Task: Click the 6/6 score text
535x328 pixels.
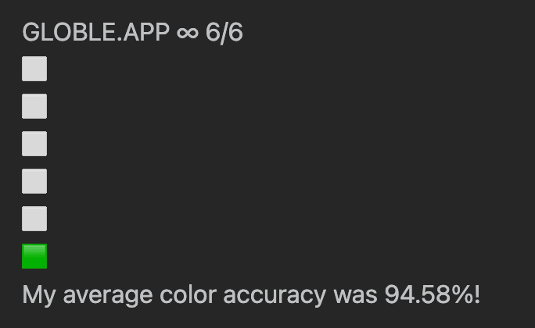Action: tap(224, 33)
